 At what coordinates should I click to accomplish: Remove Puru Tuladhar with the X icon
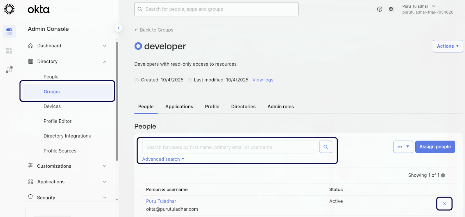[x=444, y=204]
